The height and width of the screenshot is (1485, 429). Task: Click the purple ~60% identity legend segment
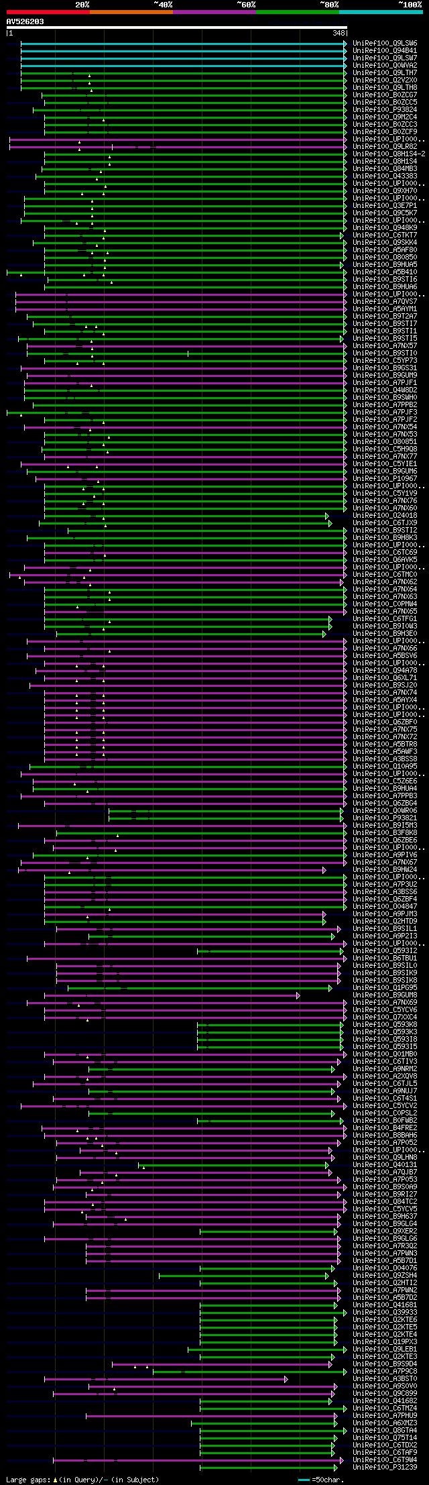[214, 12]
